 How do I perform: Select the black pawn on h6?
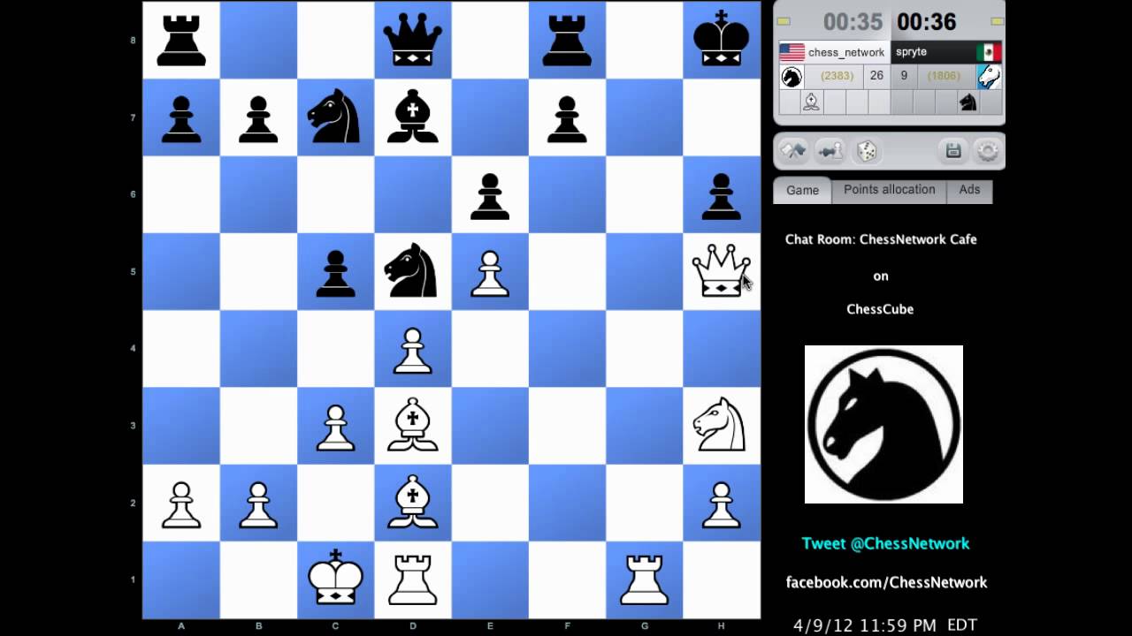[x=722, y=196]
